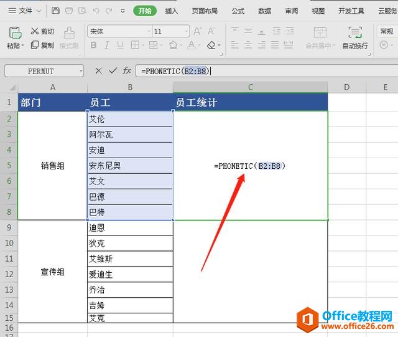Select column B header
This screenshot has height=337, width=398.
[130, 87]
